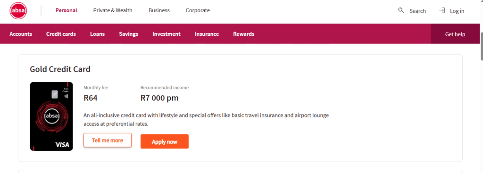Image resolution: width=483 pixels, height=173 pixels.
Task: Open the Accounts menu
Action: click(x=21, y=34)
